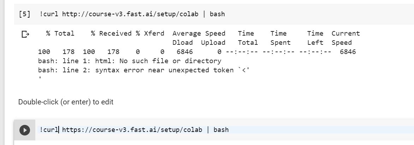Click the syntax error output line
This screenshot has width=414, height=145.
click(x=144, y=70)
